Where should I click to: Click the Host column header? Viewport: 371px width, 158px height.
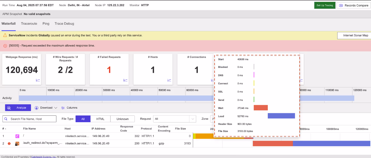coord(68,129)
